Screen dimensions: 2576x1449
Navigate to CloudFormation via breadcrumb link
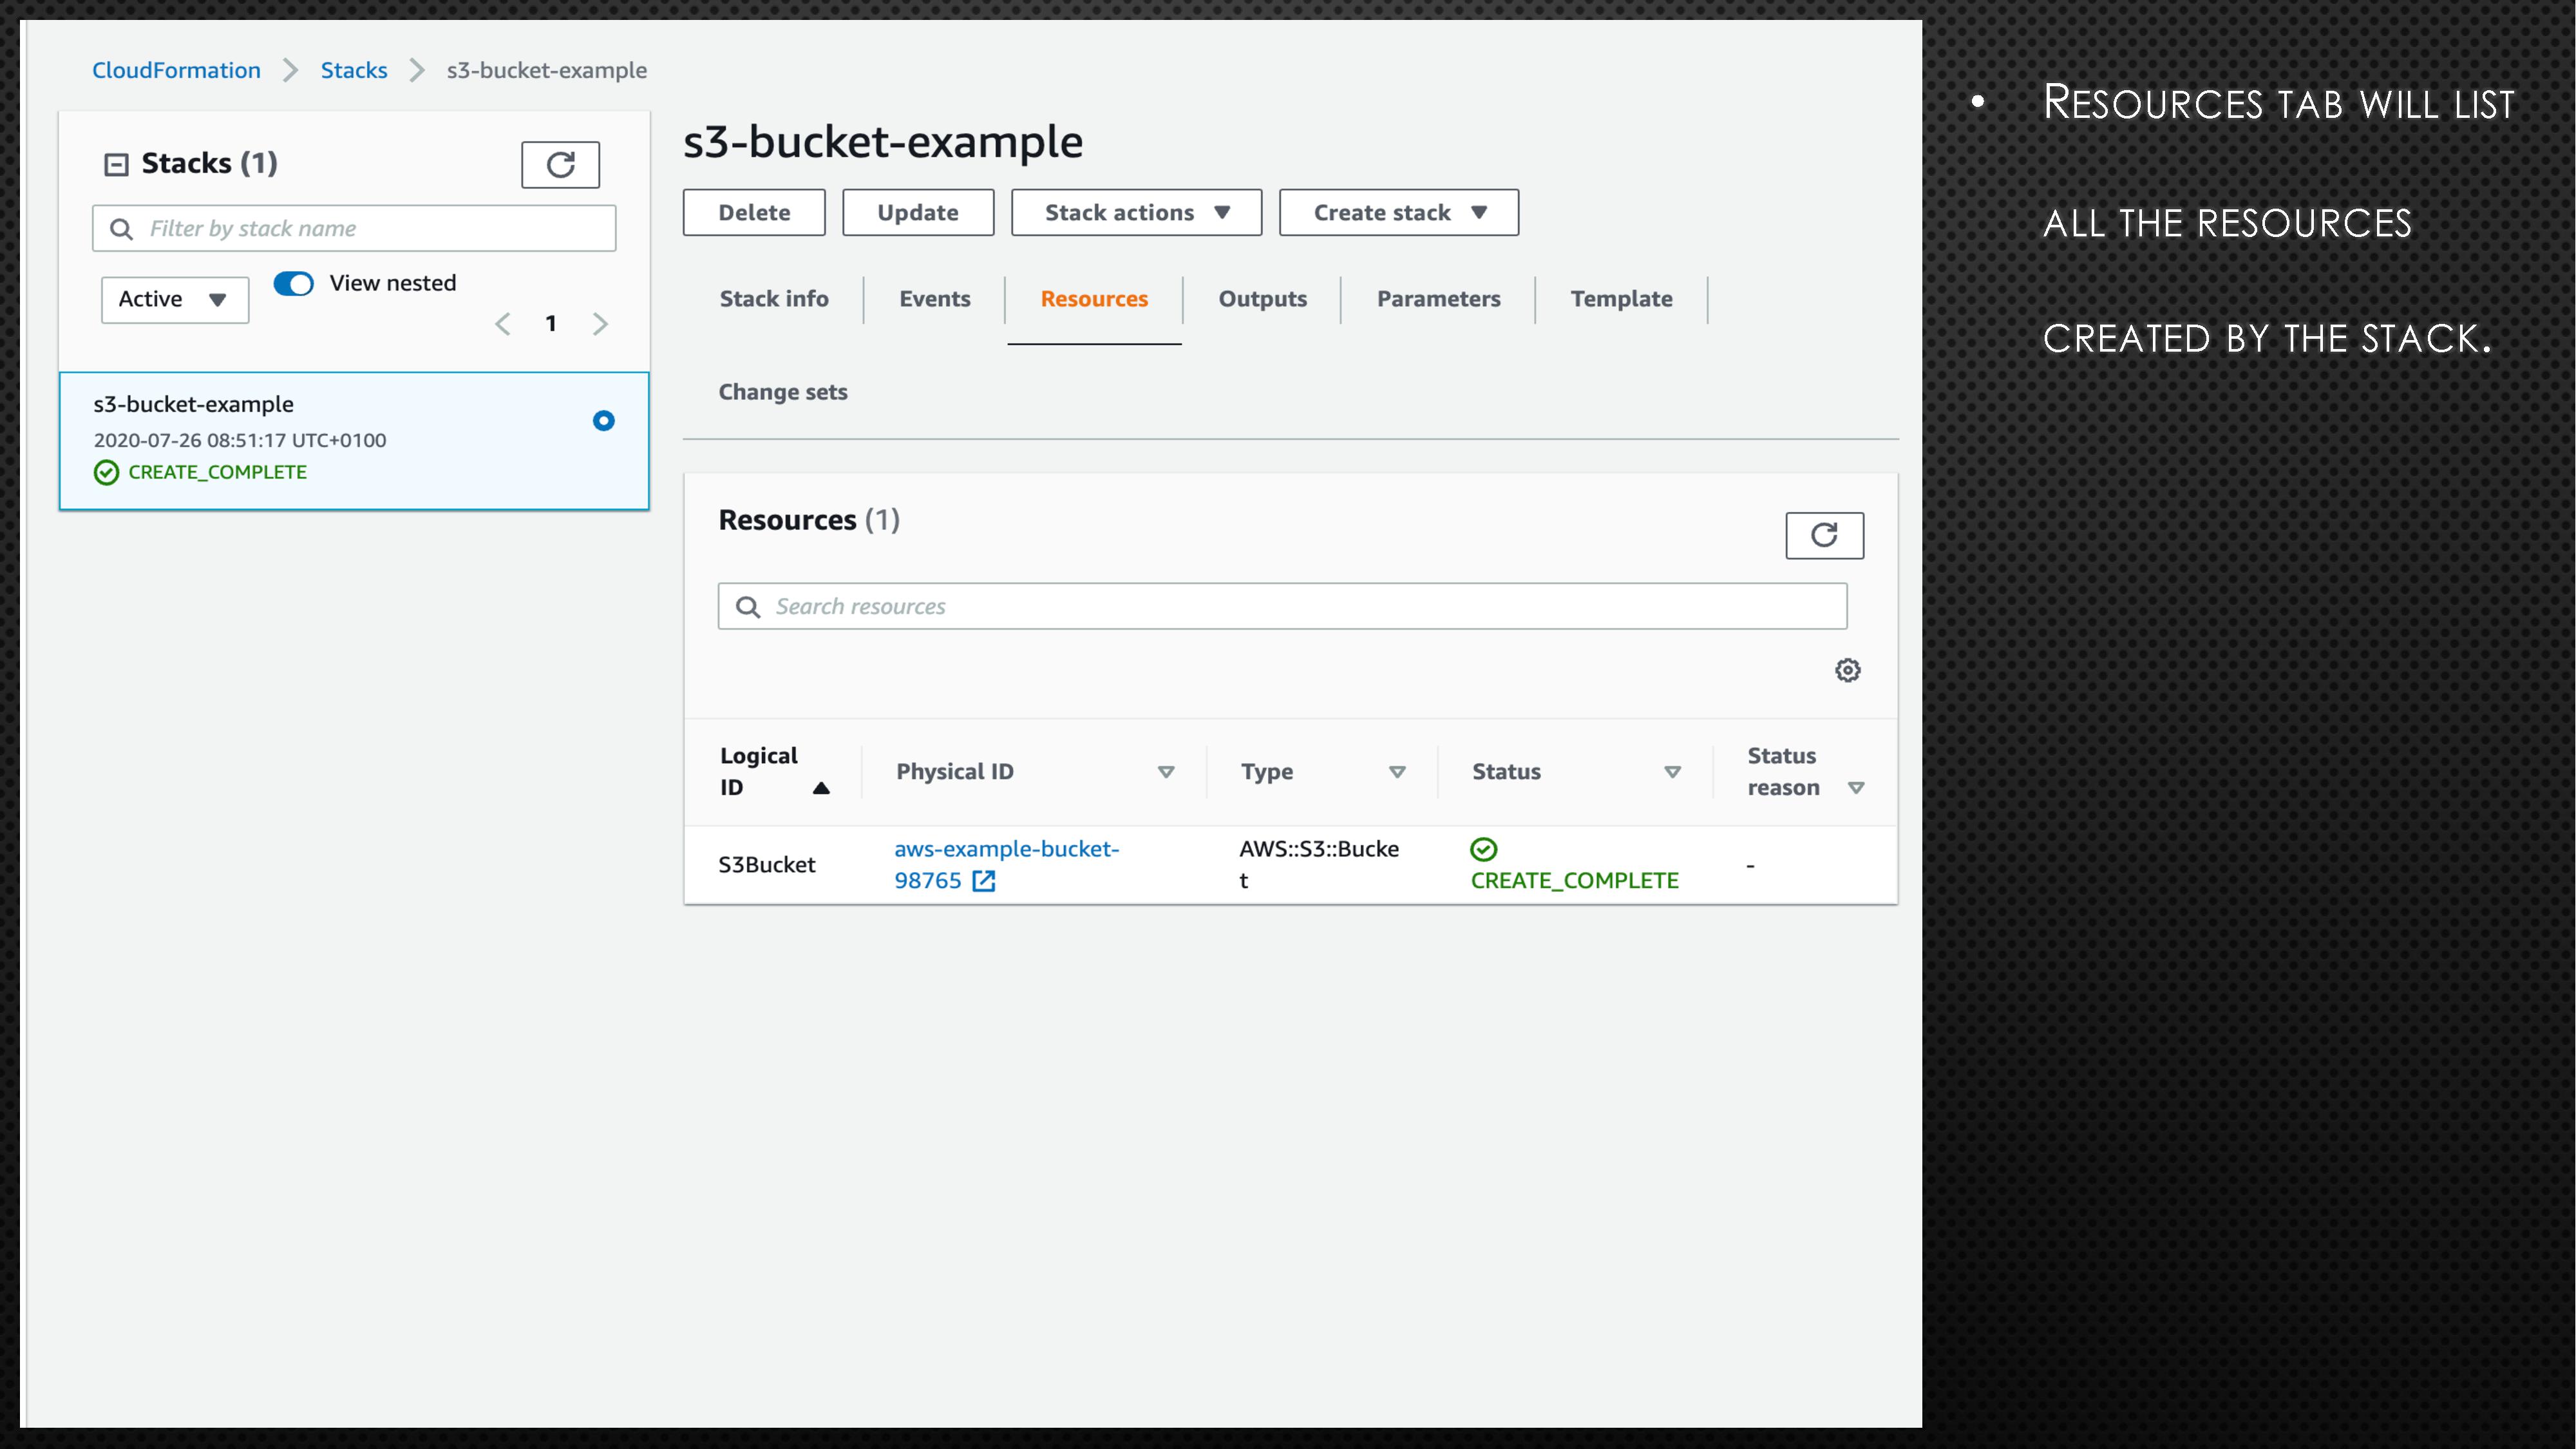(x=176, y=70)
